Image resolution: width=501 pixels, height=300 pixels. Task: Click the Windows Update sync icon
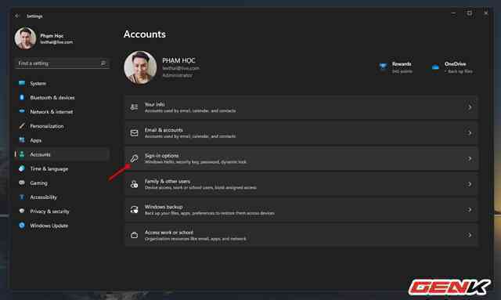[22, 225]
